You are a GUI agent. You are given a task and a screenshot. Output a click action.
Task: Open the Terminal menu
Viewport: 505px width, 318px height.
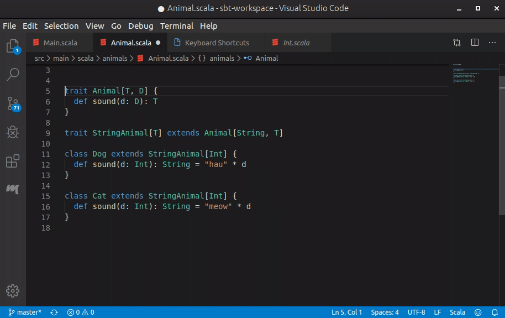click(176, 26)
